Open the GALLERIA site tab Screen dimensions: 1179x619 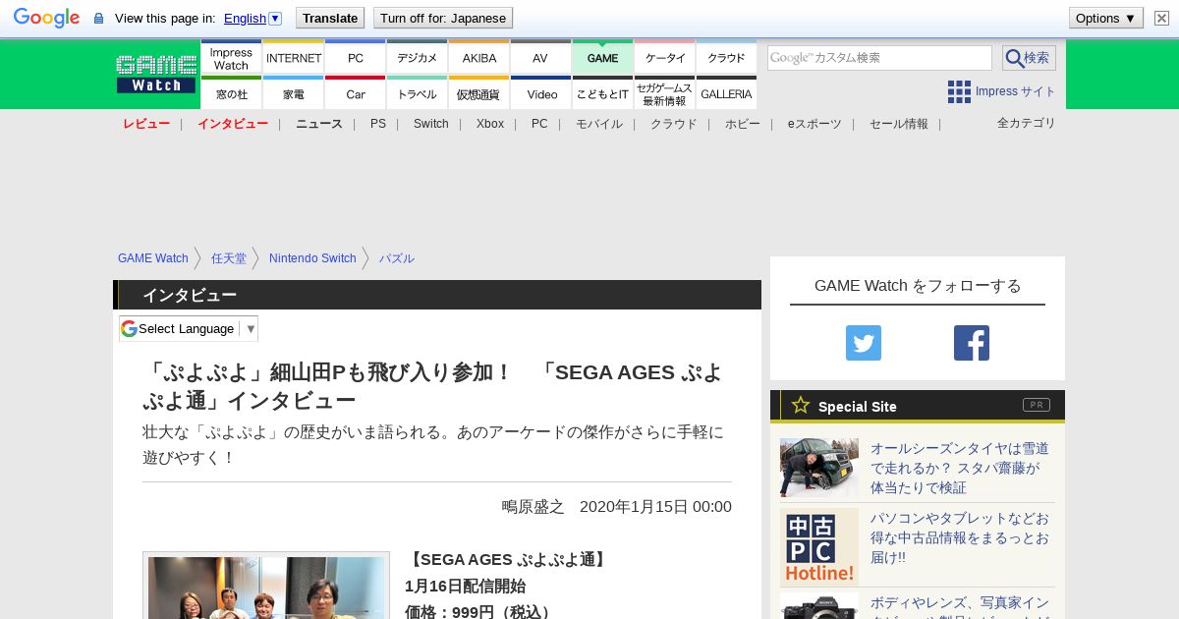[x=726, y=92]
